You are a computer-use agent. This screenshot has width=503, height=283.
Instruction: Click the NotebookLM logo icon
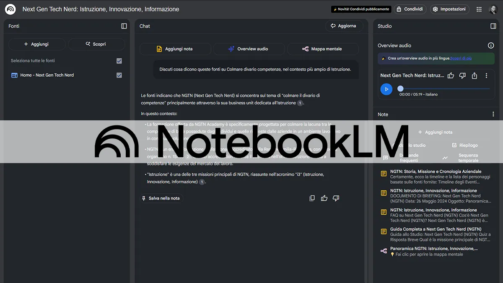tap(10, 9)
